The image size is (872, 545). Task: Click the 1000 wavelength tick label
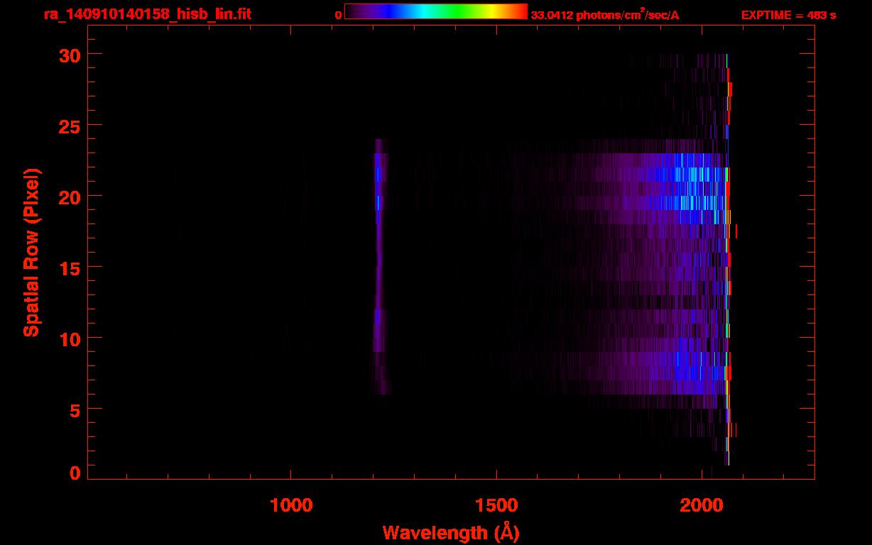coord(291,505)
